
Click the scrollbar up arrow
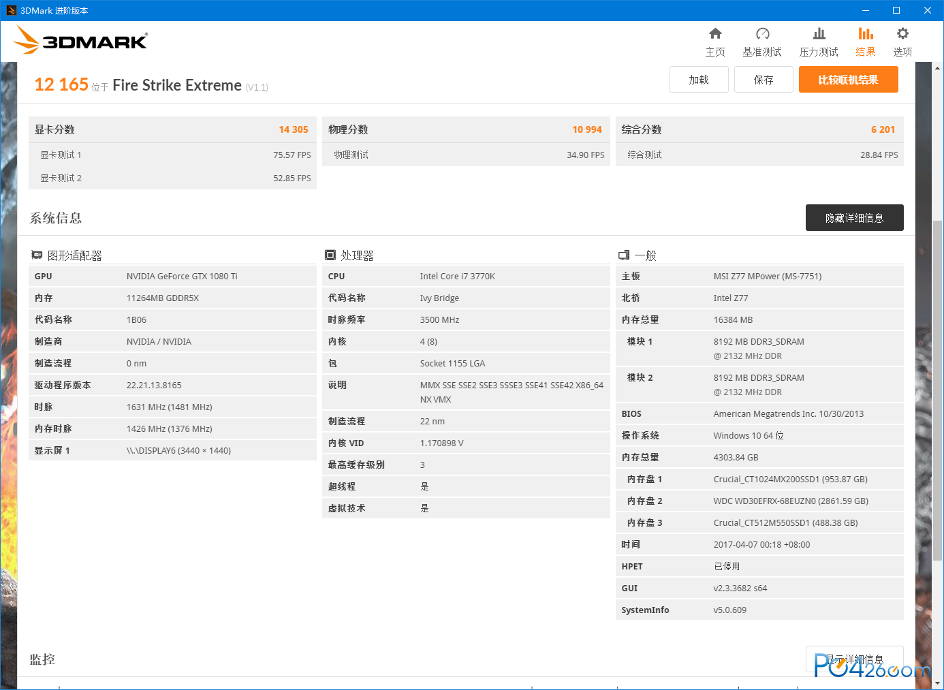tap(938, 68)
